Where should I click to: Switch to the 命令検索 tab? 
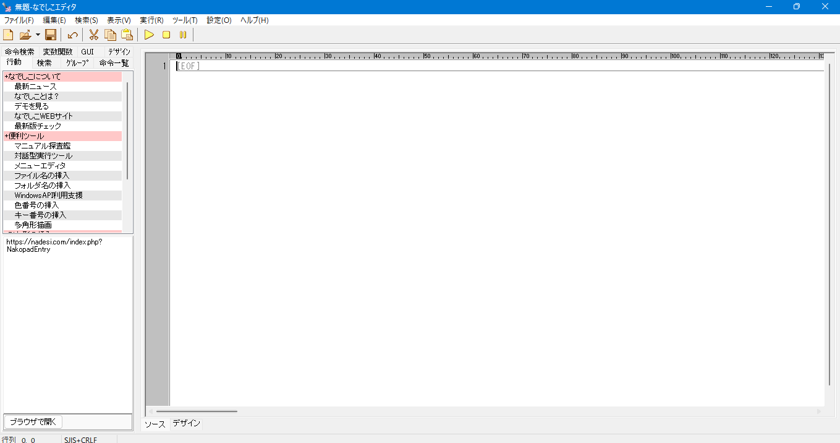pos(20,52)
